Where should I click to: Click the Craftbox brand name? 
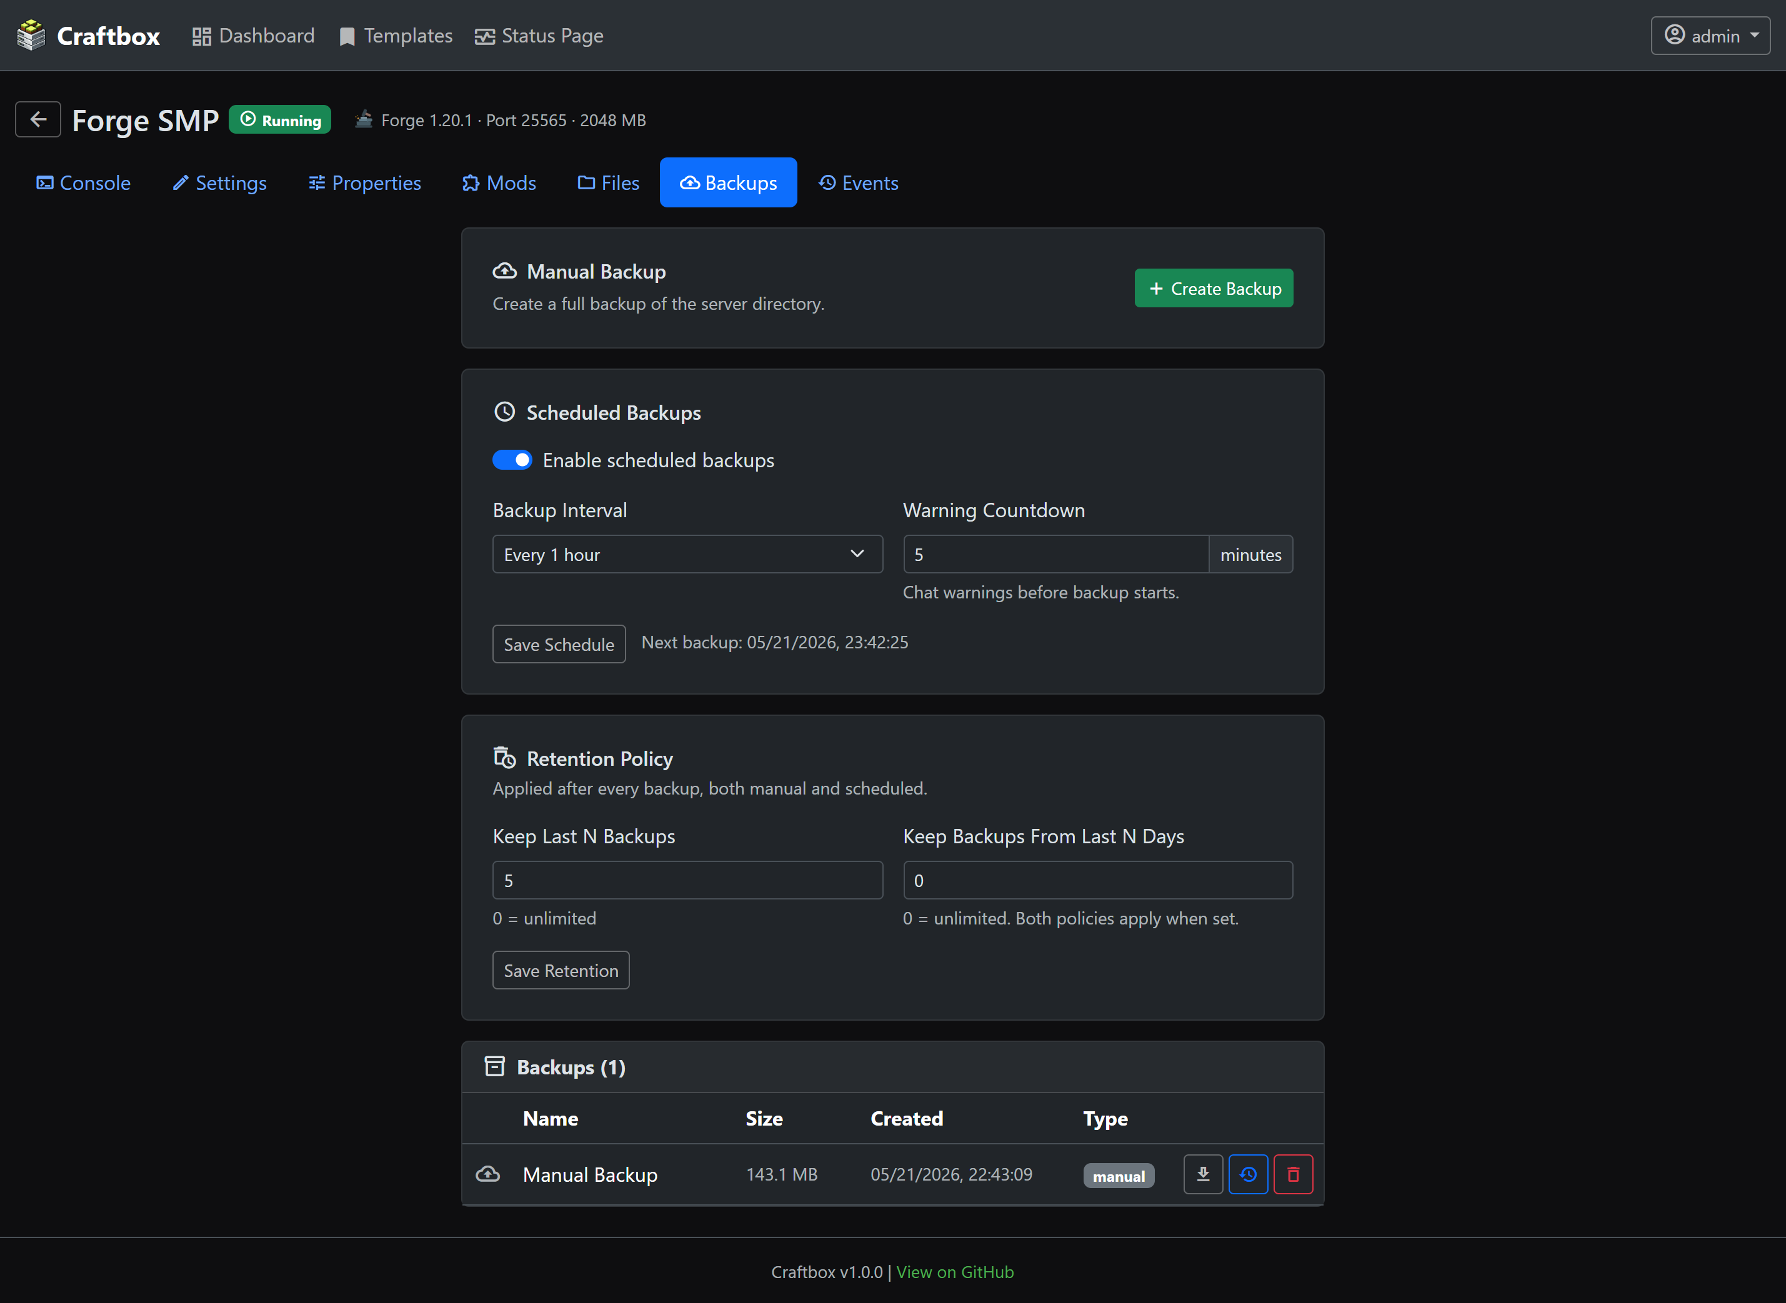(x=109, y=36)
